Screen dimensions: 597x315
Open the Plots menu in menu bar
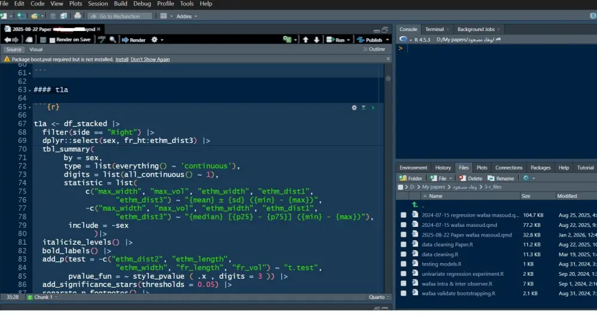(75, 4)
